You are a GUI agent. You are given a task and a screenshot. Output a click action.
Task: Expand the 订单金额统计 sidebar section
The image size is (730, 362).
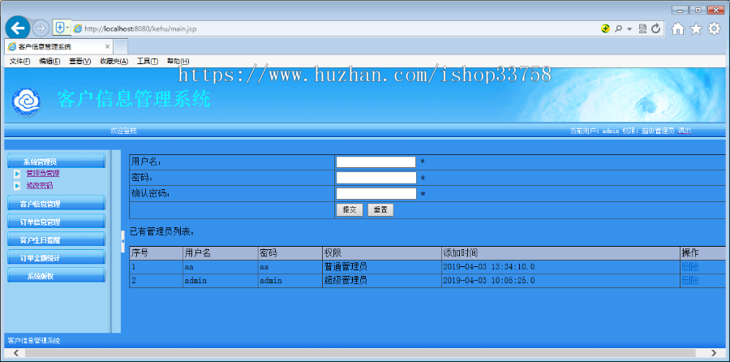tap(56, 257)
